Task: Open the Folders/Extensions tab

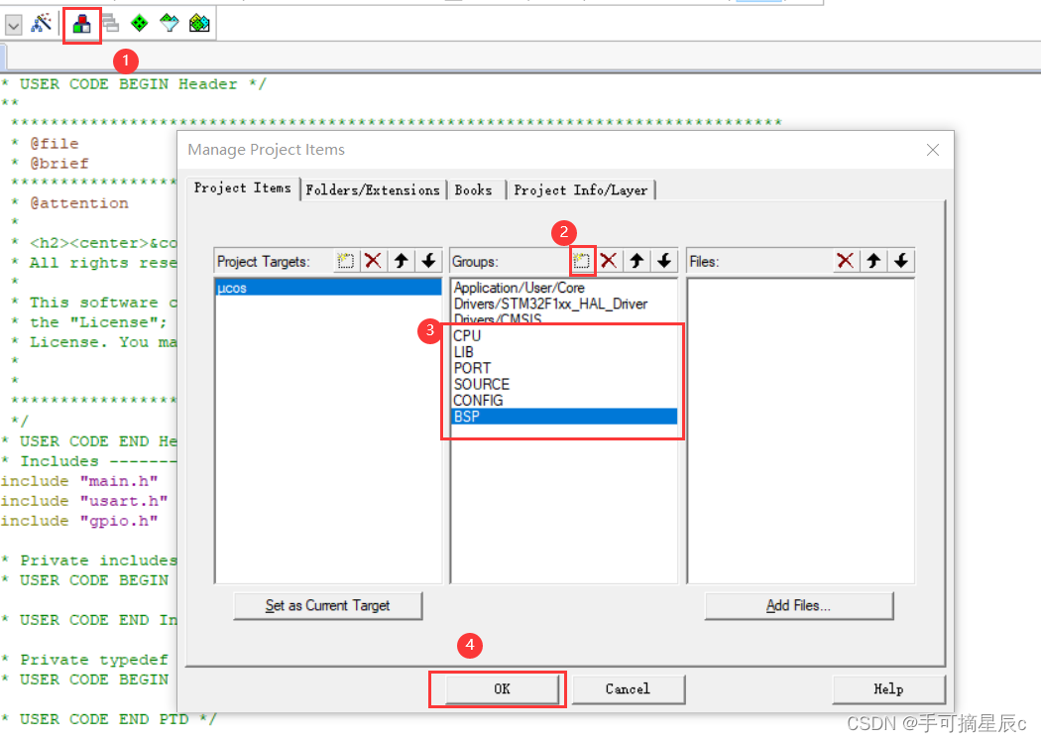Action: click(373, 190)
